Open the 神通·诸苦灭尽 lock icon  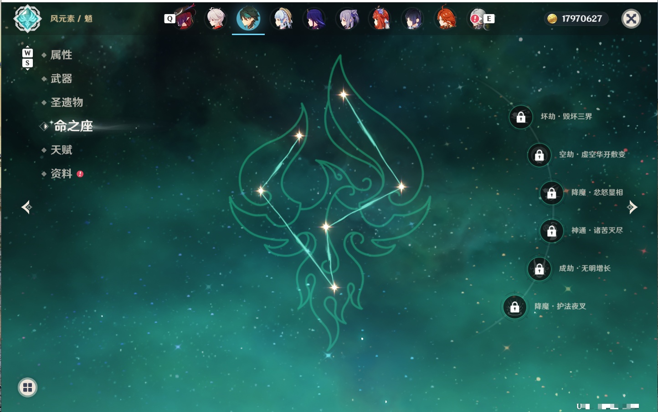[551, 231]
